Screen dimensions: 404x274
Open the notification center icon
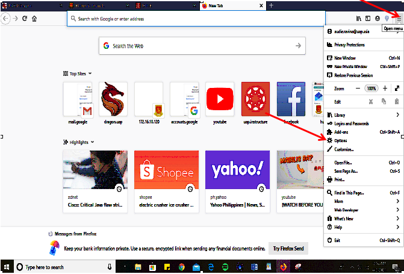(x=395, y=267)
